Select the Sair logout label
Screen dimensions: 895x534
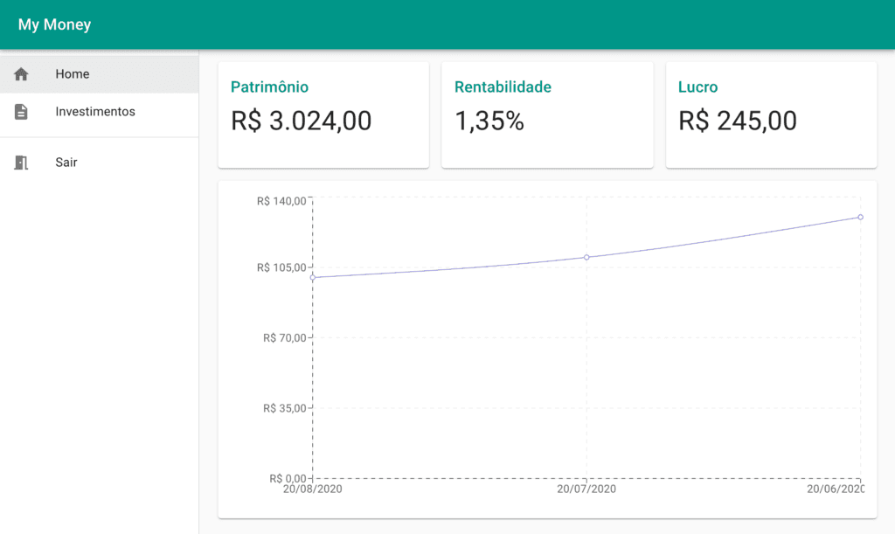click(66, 163)
